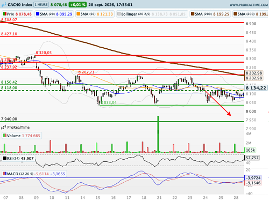Image resolution: width=269 pixels, height=201 pixels.
Task: Click the brown swatch of first SMA 200
Action: click(x=193, y=14)
